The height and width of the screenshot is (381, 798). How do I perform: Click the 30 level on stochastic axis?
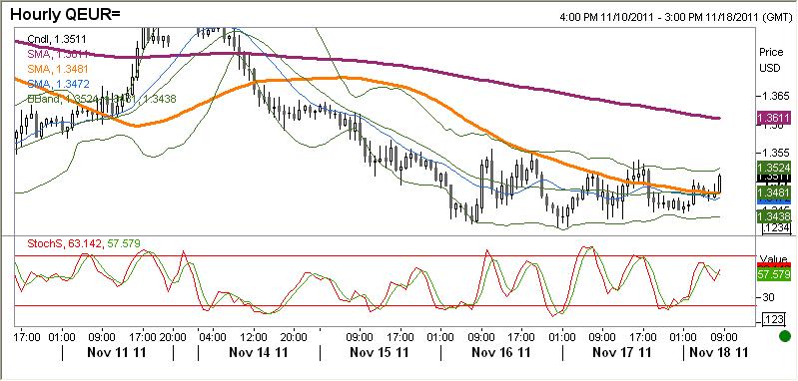click(x=768, y=296)
